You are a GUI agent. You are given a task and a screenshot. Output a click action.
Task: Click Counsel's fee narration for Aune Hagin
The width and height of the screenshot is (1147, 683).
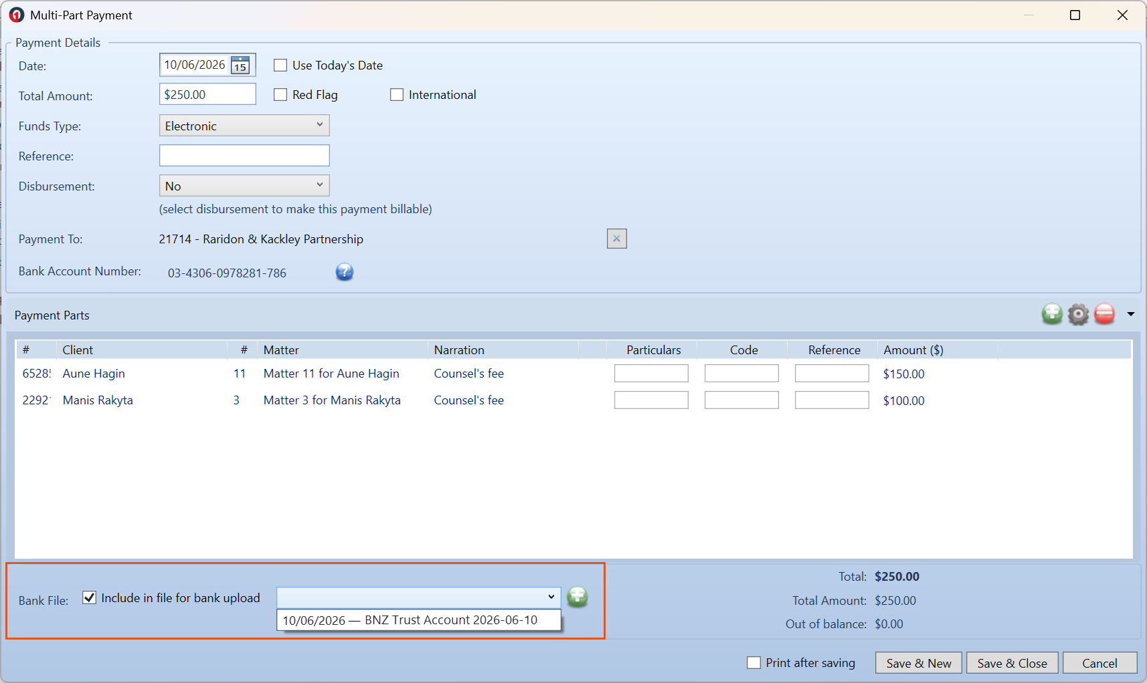tap(468, 374)
